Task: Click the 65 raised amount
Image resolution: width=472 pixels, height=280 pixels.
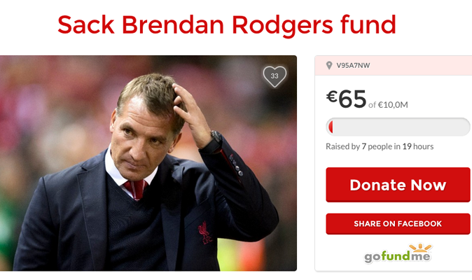Action: 352,99
